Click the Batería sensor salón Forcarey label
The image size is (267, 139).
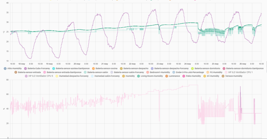(129, 72)
